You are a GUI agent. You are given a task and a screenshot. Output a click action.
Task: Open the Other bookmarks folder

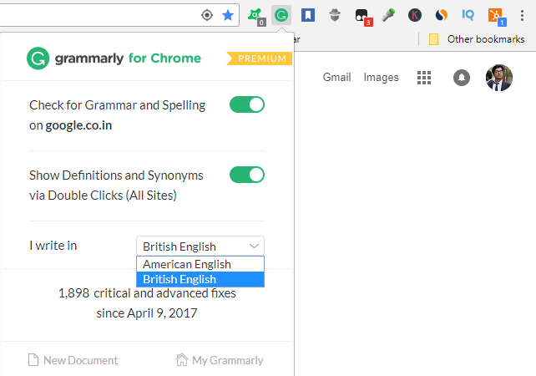coord(477,39)
